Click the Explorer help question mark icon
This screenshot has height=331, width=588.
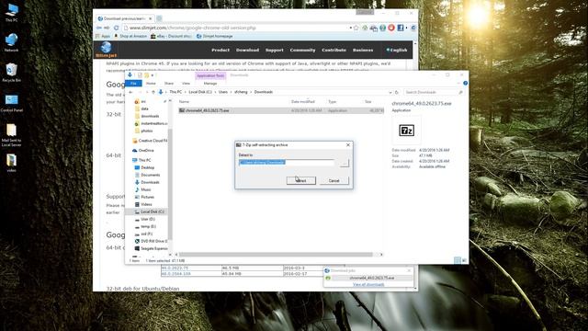click(x=465, y=83)
